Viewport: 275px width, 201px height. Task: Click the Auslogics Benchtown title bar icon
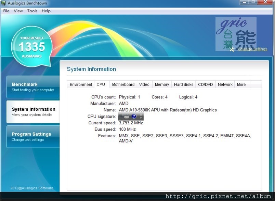pos(4,3)
